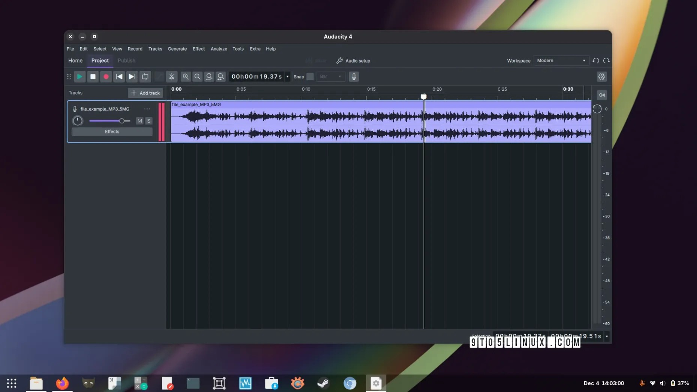Click the Add track button
The height and width of the screenshot is (392, 697).
[145, 93]
